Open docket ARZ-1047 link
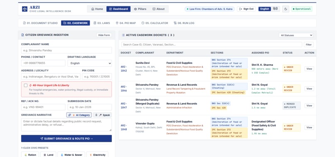The height and width of the screenshot is (157, 335). point(124,106)
